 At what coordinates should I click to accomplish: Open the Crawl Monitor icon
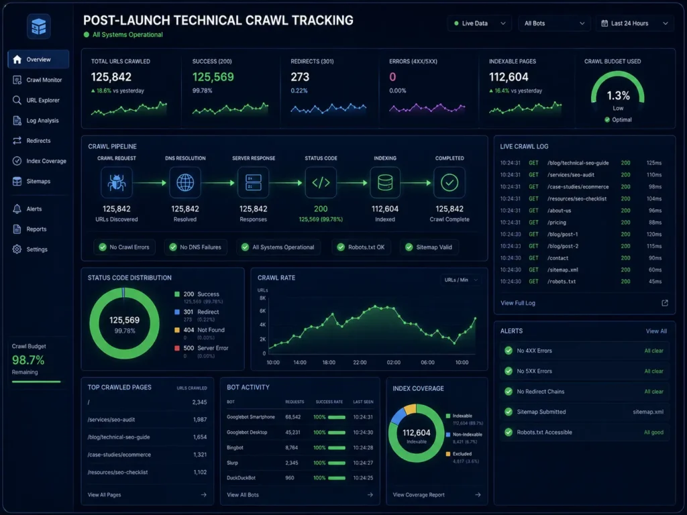pyautogui.click(x=17, y=80)
